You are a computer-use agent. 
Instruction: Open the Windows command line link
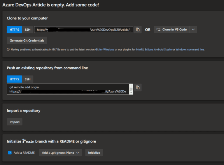[190, 50]
